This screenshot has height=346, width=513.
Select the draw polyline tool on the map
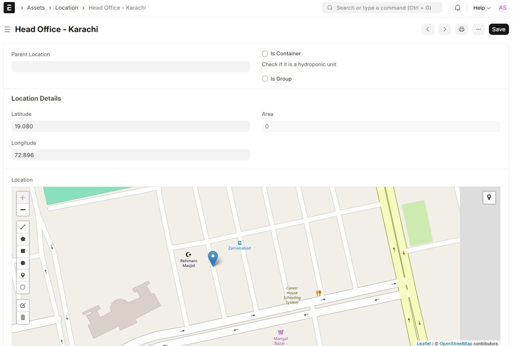pyautogui.click(x=22, y=227)
